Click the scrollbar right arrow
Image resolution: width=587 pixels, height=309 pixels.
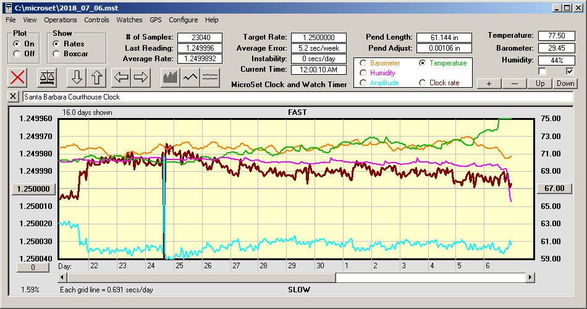click(530, 277)
